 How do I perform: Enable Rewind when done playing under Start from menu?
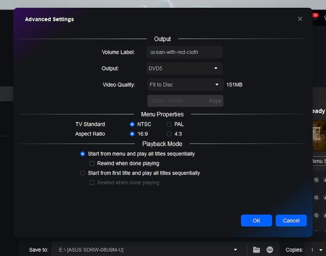pyautogui.click(x=92, y=163)
